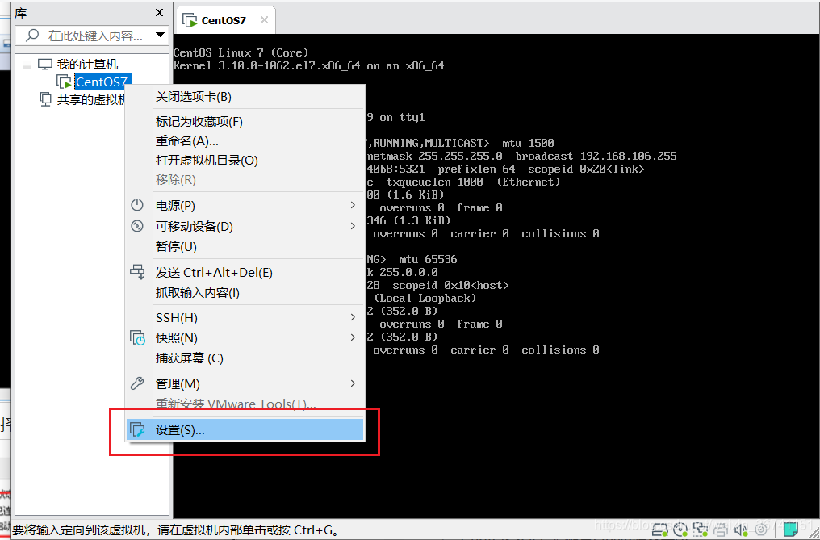Expand the 电源(P) submenu arrow
This screenshot has height=540, width=820.
353,205
